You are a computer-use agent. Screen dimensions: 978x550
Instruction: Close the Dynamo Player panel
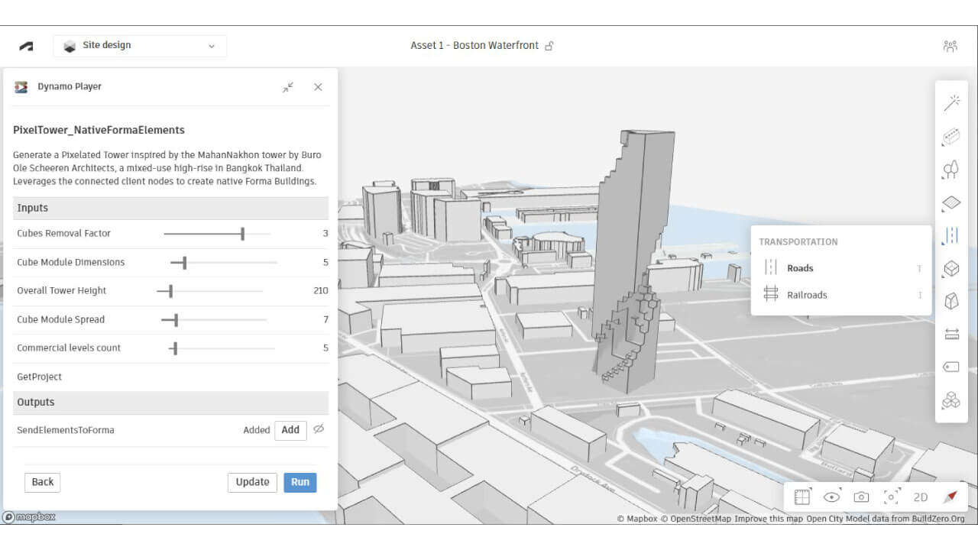click(x=318, y=87)
